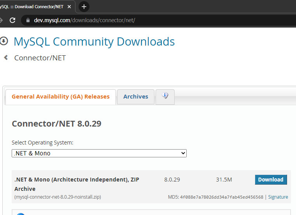Open the Signature link
Viewport: 296px width, 215px height.
[x=278, y=197]
